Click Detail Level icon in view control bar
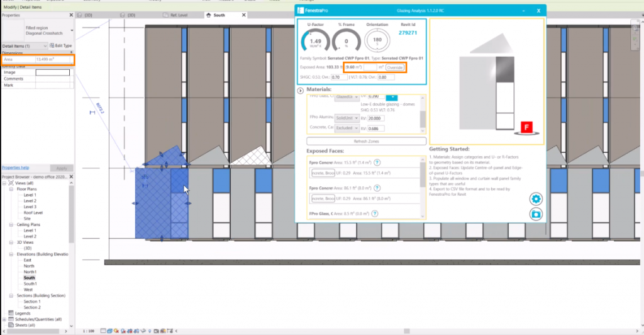Viewport: 644px width, 335px height. (104, 331)
